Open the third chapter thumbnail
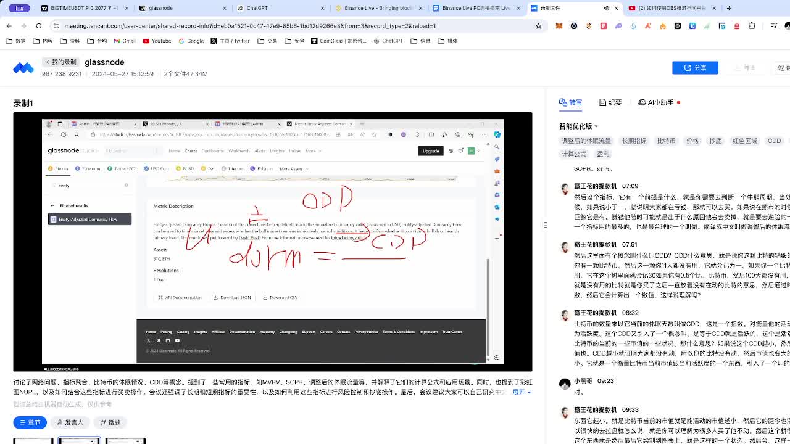Image resolution: width=790 pixels, height=444 pixels. (125, 441)
